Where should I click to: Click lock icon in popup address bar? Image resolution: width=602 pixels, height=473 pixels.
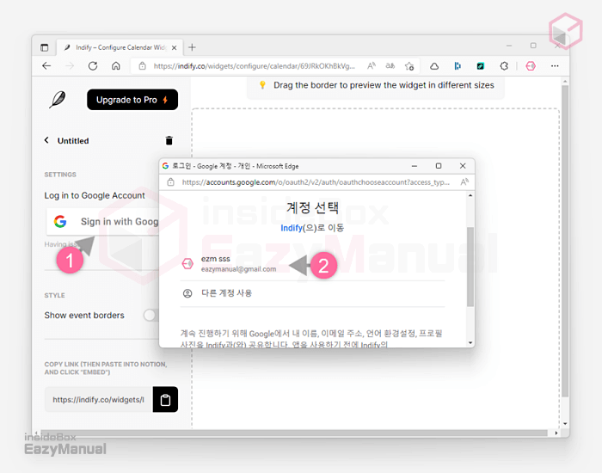point(171,182)
